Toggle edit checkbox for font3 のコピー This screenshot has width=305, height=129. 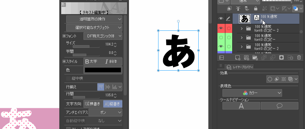point(229,38)
